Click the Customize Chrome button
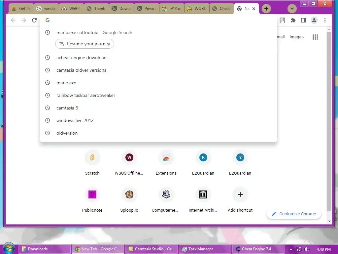Image resolution: width=338 pixels, height=254 pixels. (294, 214)
